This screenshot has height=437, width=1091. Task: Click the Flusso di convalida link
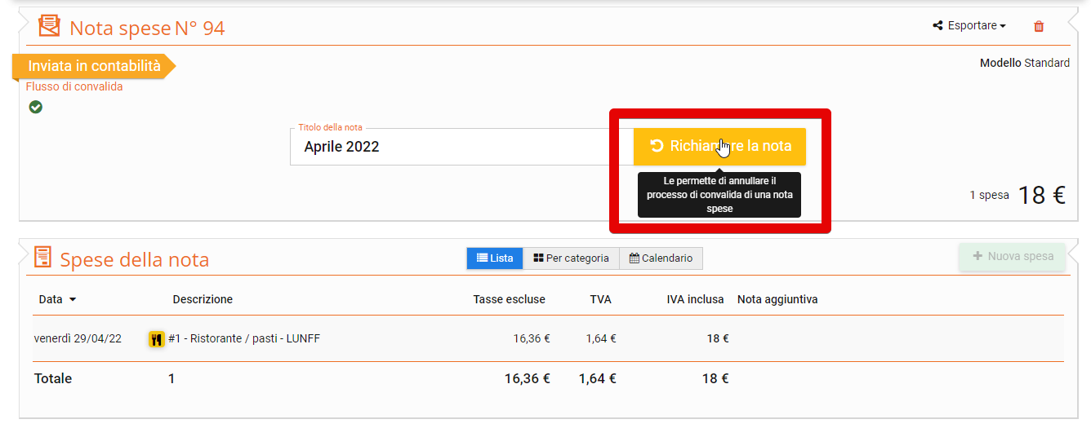[74, 86]
